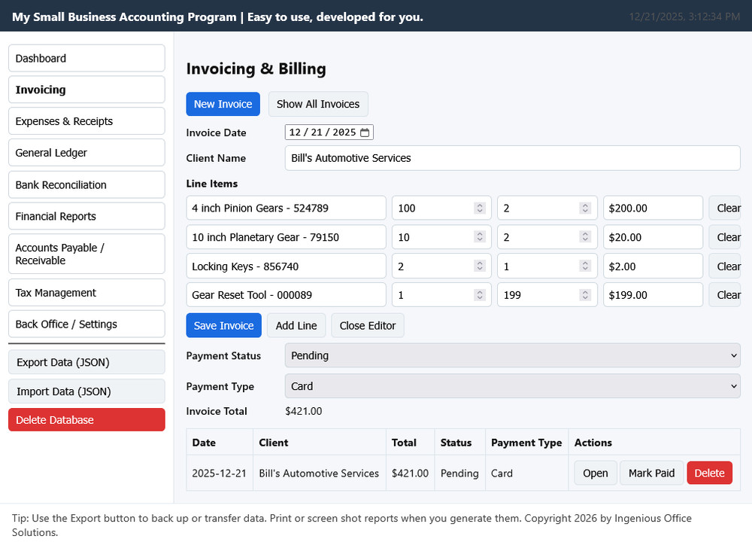
Task: Mark the Bill's Automotive invoice as paid
Action: click(x=651, y=473)
